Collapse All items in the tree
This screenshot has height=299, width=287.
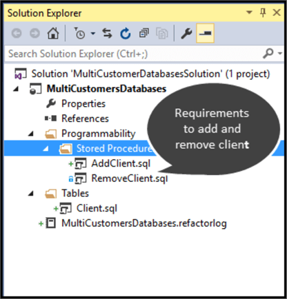pos(144,33)
